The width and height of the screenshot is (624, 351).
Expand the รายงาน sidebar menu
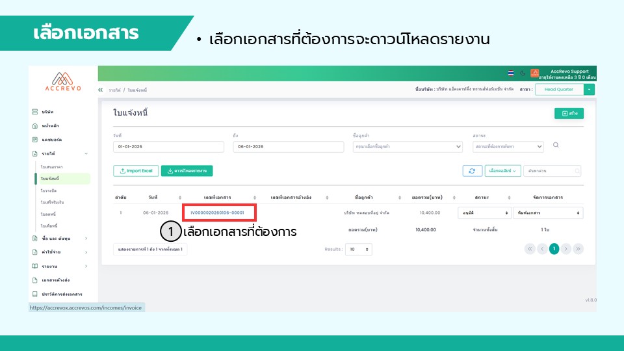[60, 266]
